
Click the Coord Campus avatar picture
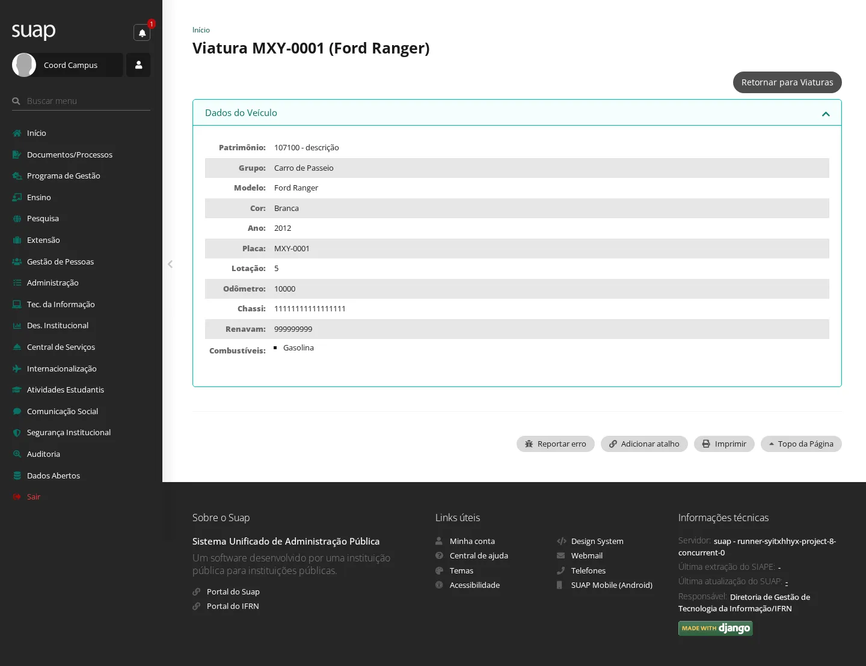[x=24, y=65]
